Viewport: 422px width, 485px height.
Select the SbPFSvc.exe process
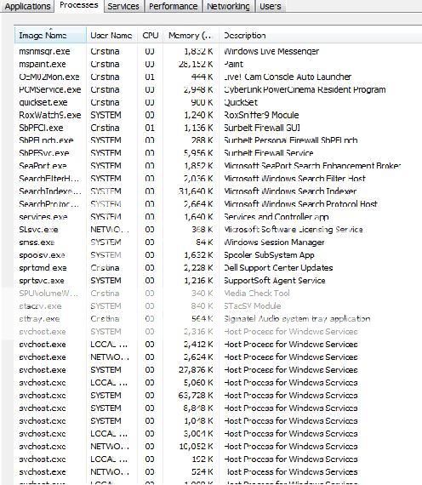[218, 153]
